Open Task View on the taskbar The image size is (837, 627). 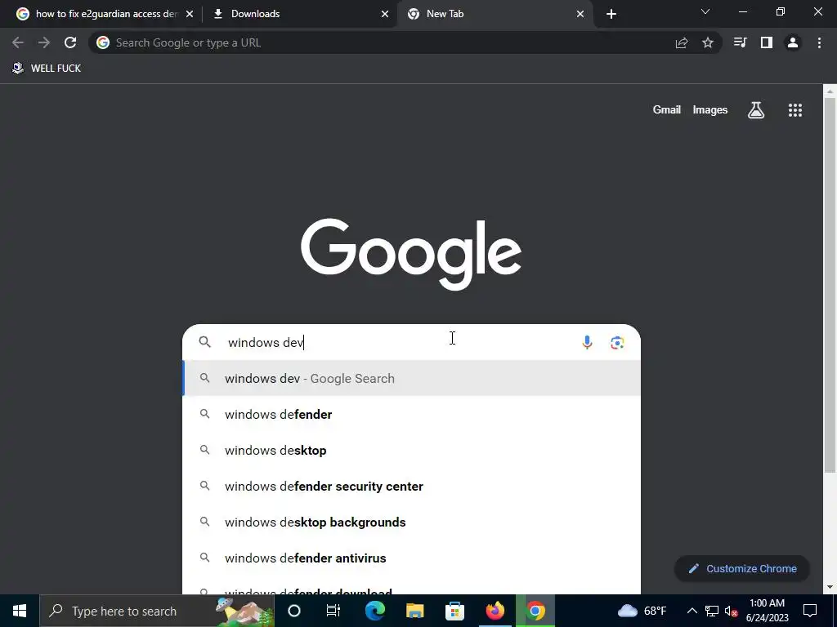[333, 611]
